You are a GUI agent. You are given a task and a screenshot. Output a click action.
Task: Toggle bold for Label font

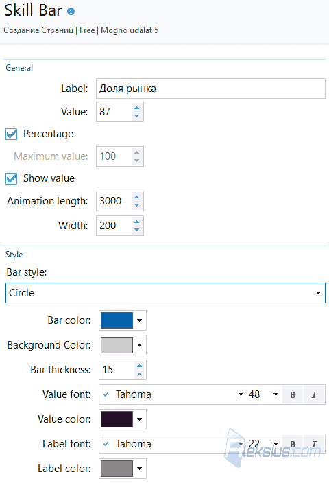293,444
